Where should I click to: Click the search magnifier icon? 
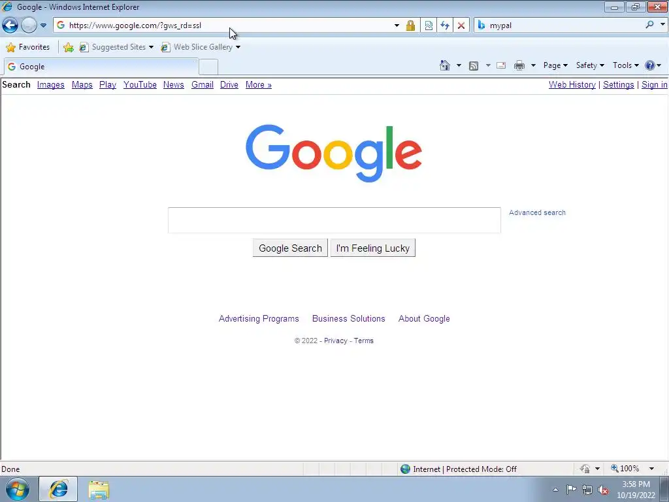pos(650,25)
